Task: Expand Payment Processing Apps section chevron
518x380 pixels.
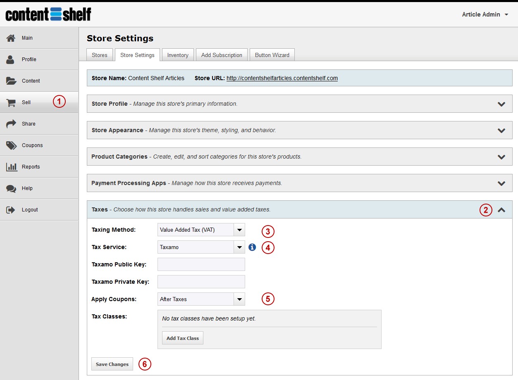Action: [501, 183]
